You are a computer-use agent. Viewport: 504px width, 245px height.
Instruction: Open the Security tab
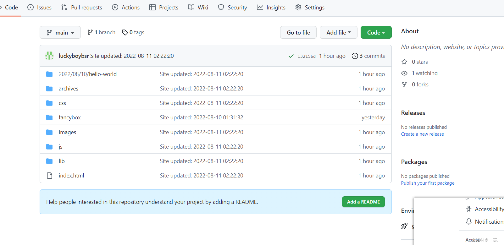233,8
